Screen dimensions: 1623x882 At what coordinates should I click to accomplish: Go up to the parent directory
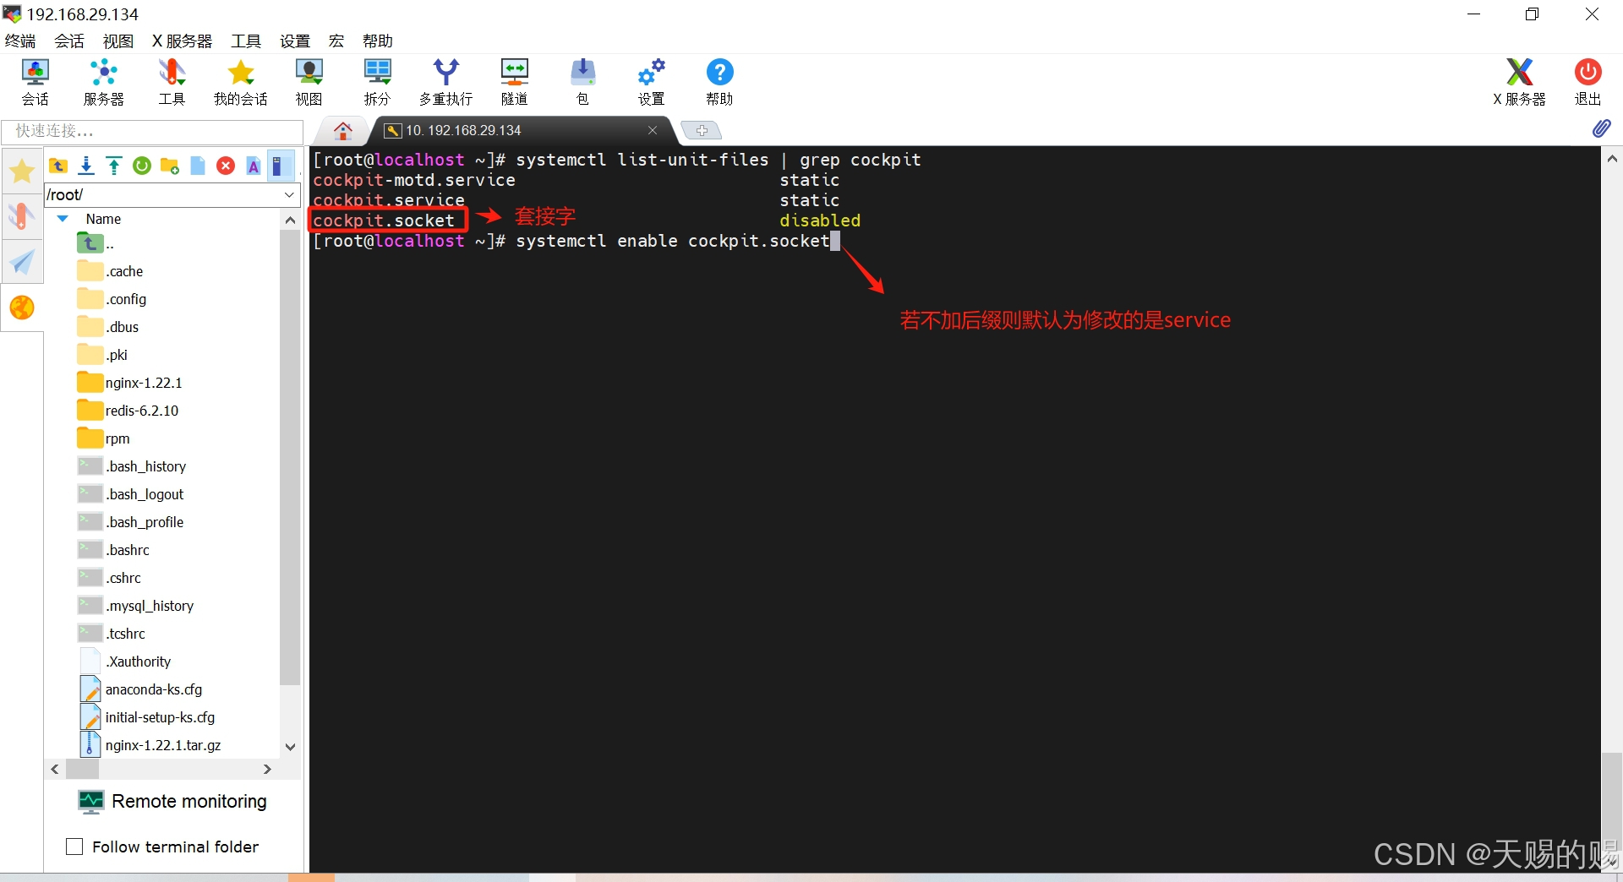pos(57,166)
